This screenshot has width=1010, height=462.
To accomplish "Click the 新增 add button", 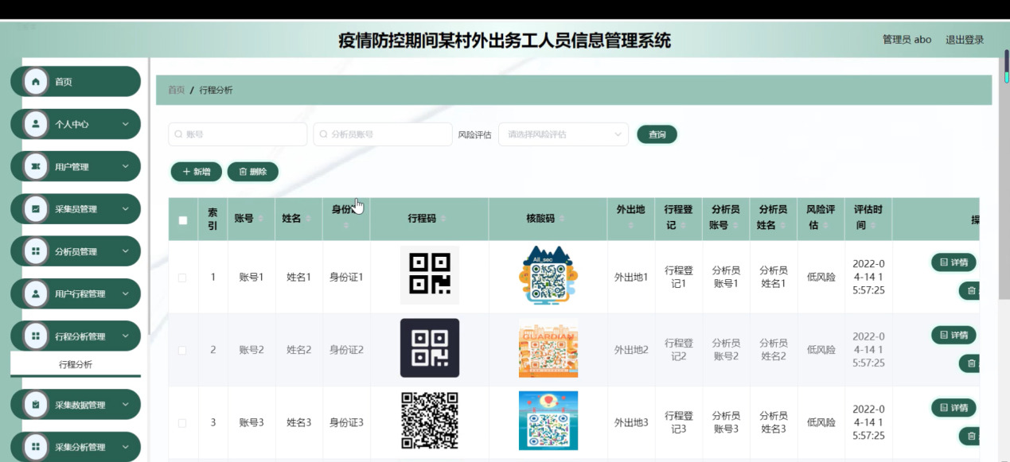I will (x=197, y=171).
